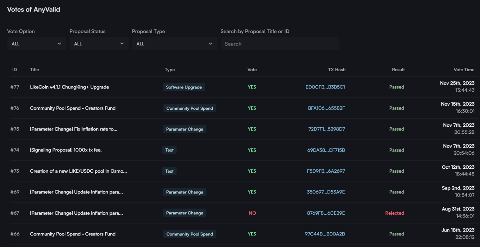
Task: Click Community Pool Spend tag on #76
Action: click(190, 108)
